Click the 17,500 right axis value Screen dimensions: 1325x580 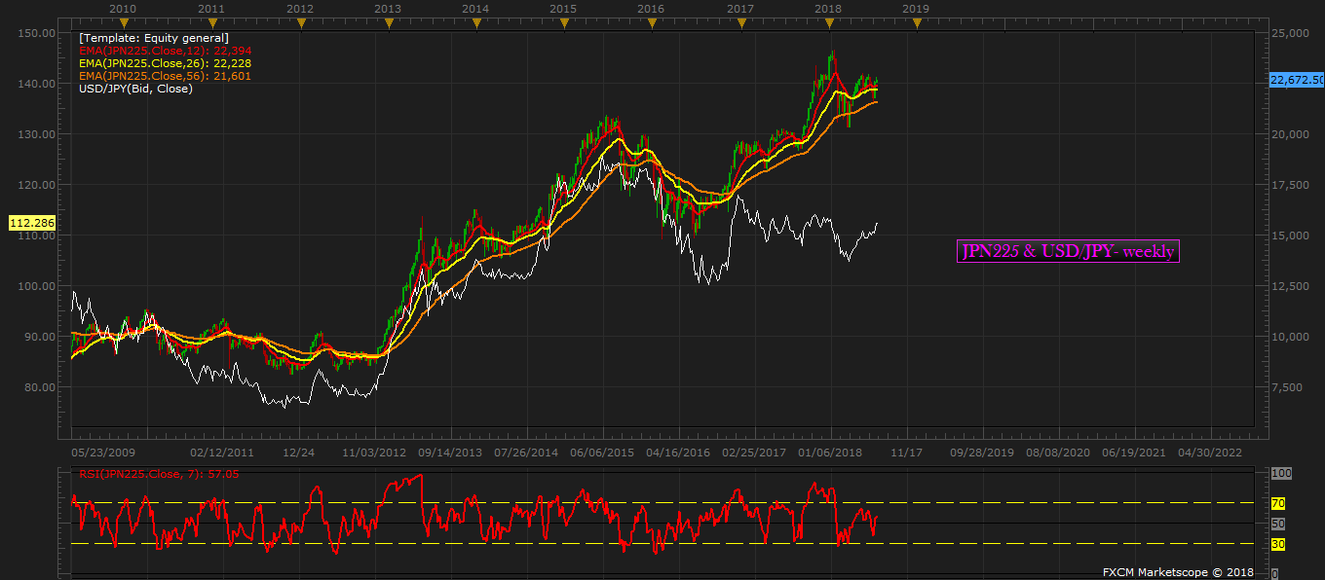point(1290,185)
